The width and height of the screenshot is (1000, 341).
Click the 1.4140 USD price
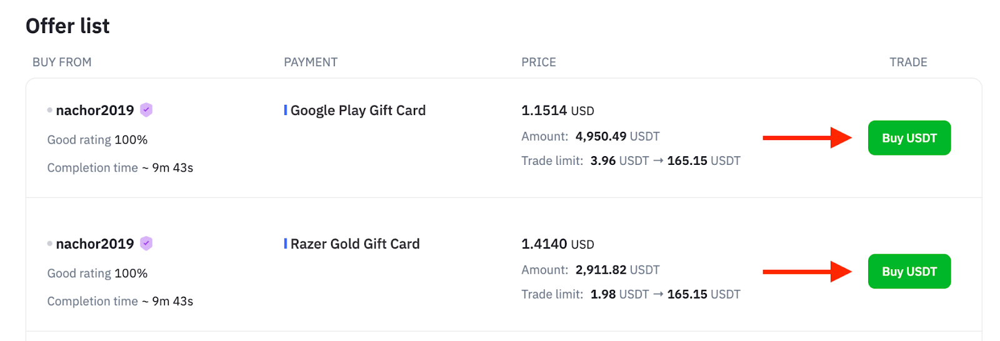coord(557,244)
